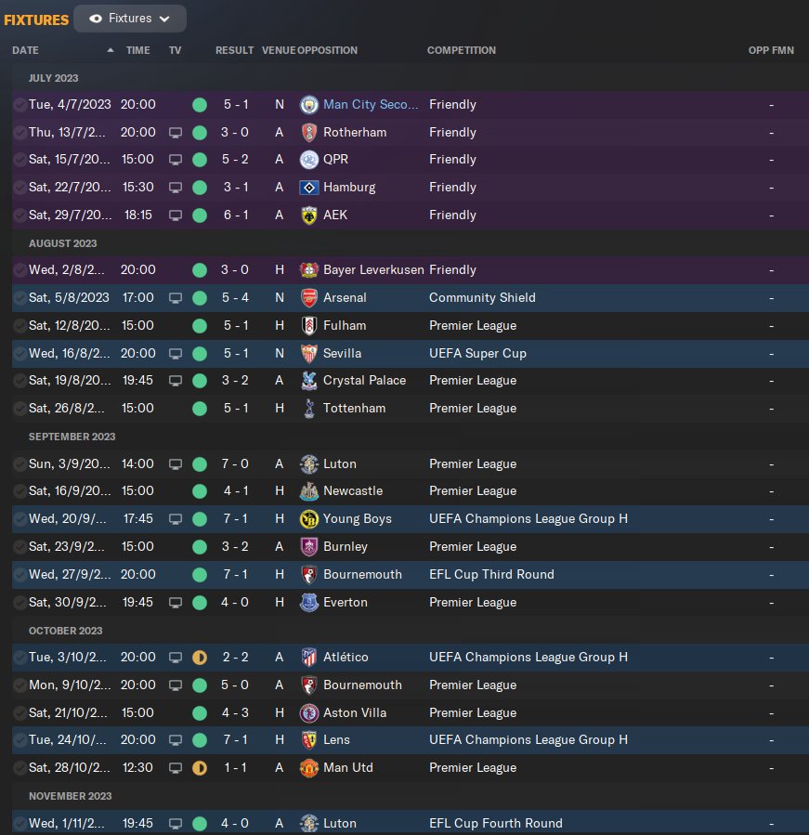Toggle the checkmark on the Fulham fixture row

pos(20,326)
